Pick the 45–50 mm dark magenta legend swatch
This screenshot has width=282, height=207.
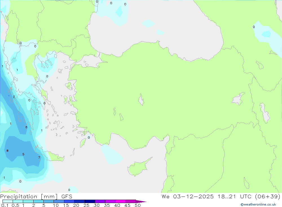click(131, 201)
